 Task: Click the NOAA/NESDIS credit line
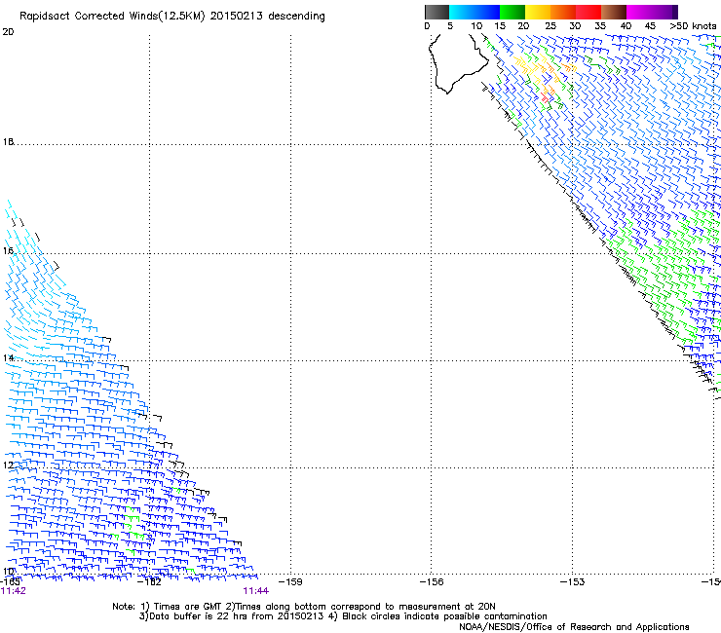(x=574, y=627)
